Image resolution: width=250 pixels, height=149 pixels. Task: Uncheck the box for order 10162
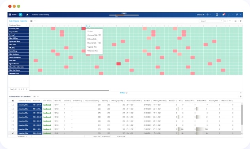13,133
